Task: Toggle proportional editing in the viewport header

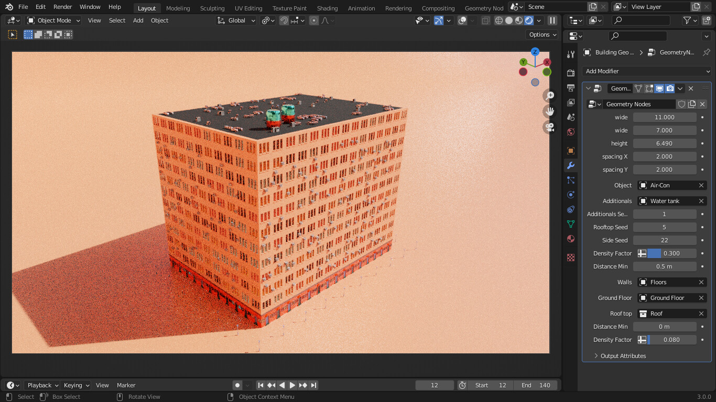Action: pos(313,20)
